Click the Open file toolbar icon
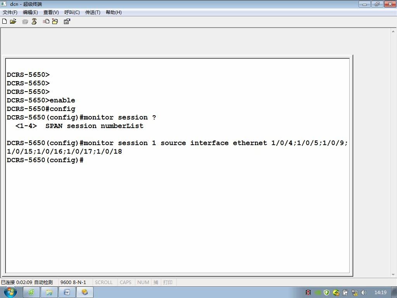 [x=13, y=21]
